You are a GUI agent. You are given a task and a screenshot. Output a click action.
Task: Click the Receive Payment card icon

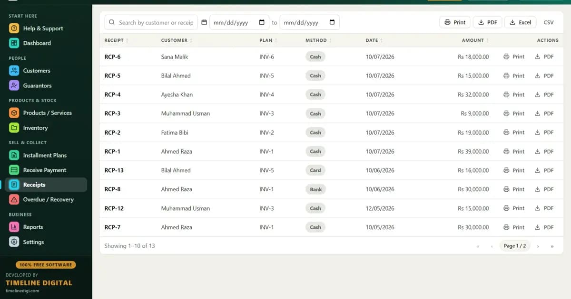tap(14, 170)
